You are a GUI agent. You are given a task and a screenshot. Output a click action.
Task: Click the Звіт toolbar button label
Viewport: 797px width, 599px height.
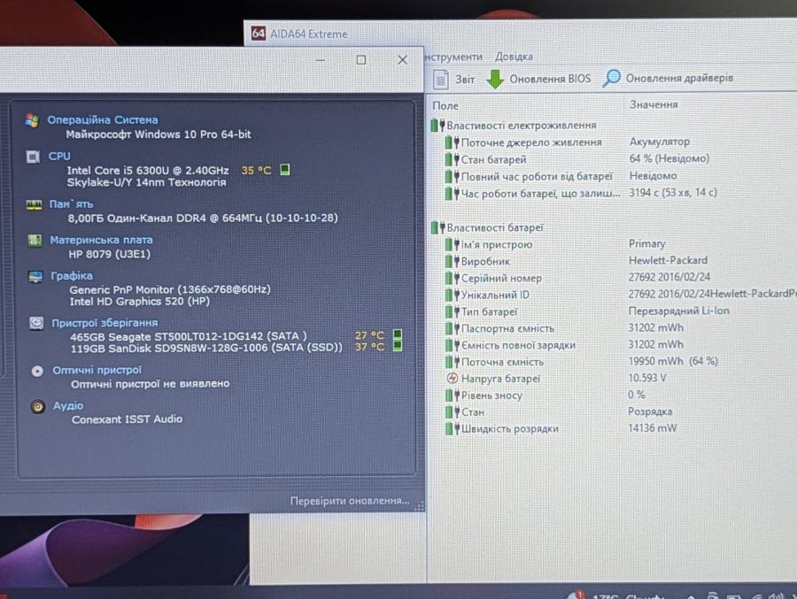pos(465,80)
